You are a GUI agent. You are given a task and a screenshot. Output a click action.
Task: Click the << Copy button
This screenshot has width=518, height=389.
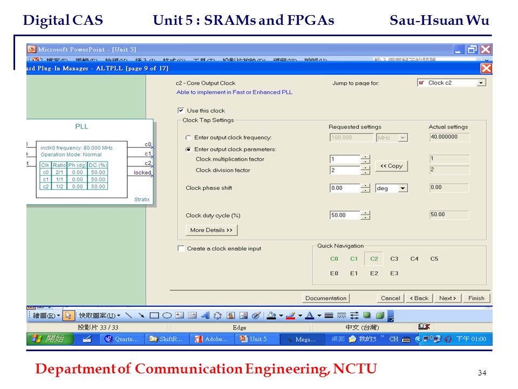coord(392,166)
